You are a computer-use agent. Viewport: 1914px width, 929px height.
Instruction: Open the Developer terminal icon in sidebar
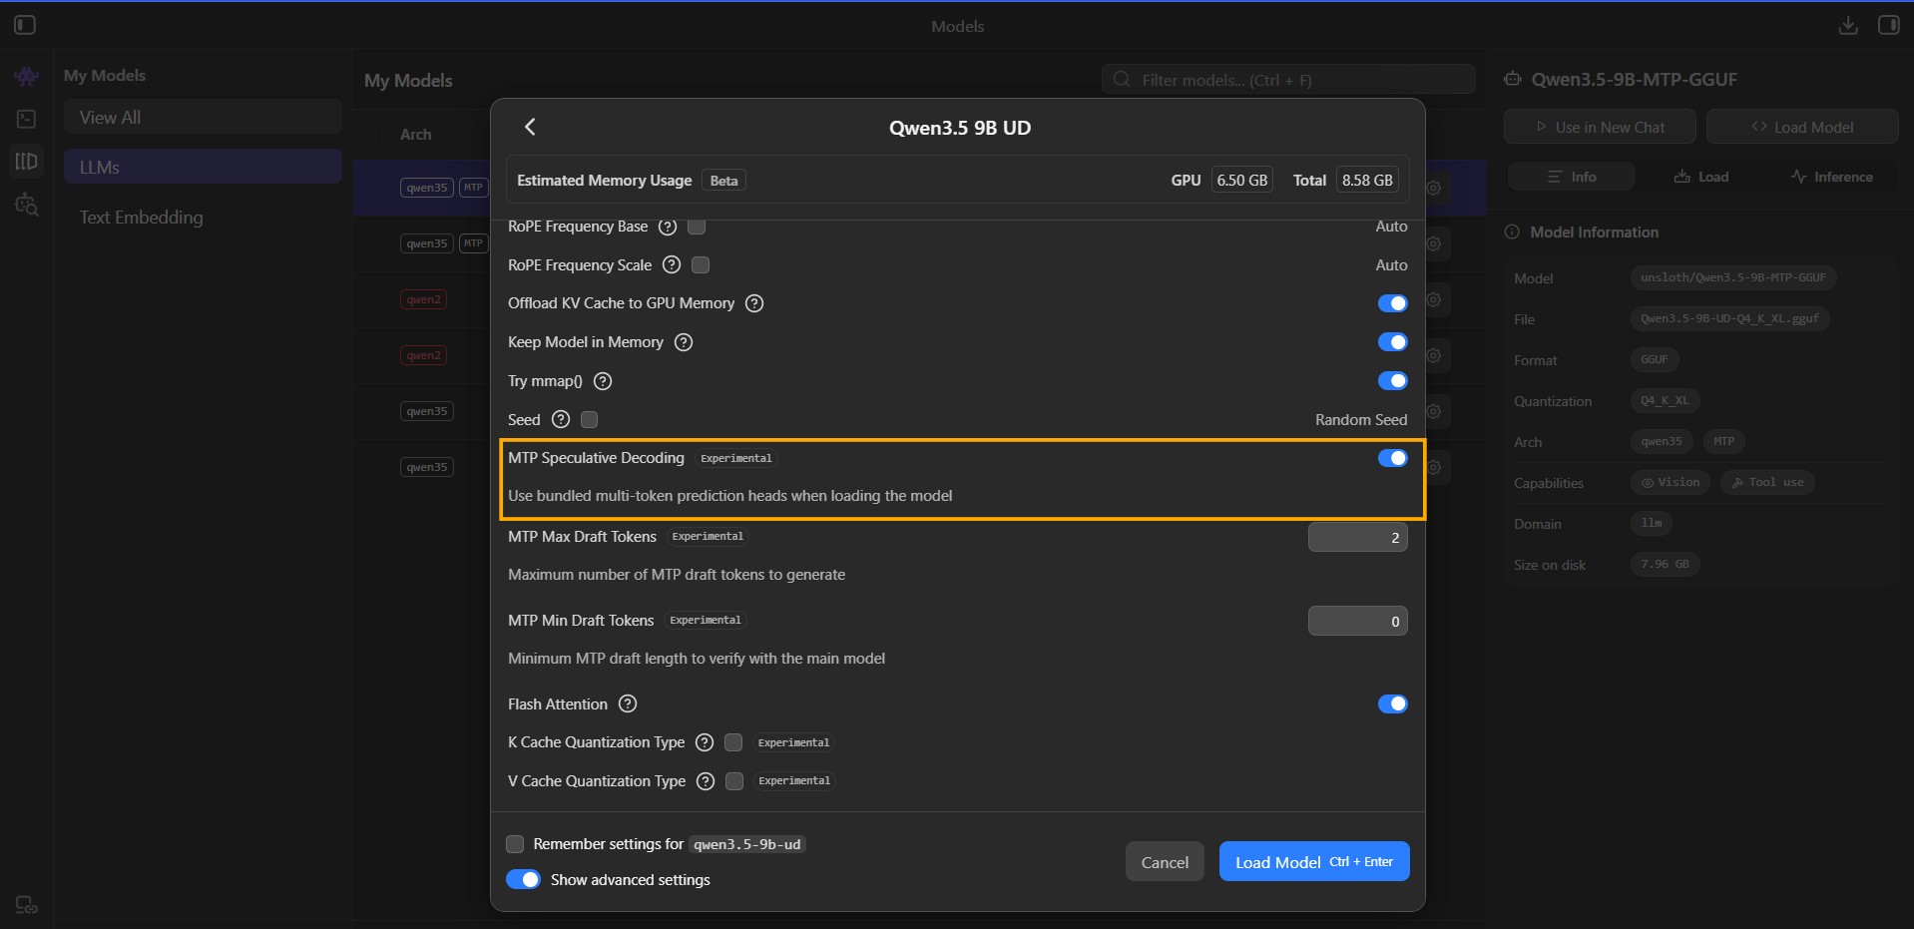pos(27,119)
